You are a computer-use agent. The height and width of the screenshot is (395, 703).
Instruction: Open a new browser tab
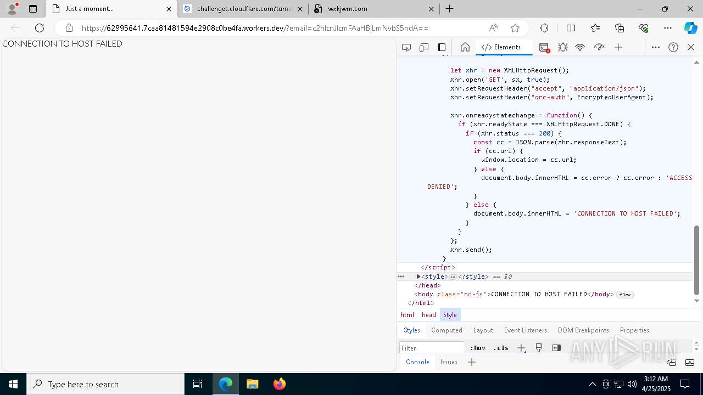(x=449, y=9)
